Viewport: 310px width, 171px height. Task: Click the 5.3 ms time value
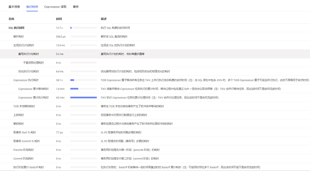60,54
